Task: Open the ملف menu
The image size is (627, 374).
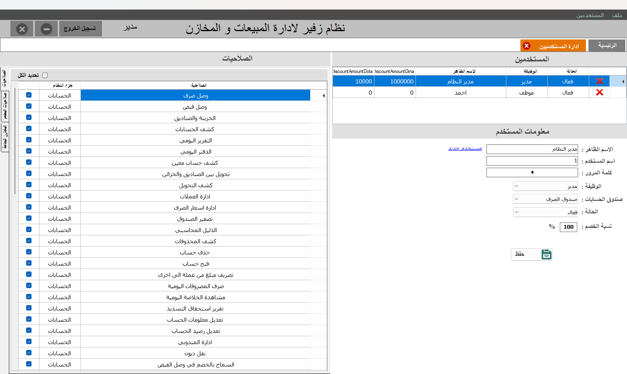Action: click(617, 15)
